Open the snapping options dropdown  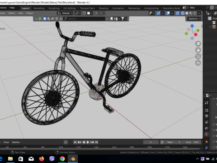point(90,13)
